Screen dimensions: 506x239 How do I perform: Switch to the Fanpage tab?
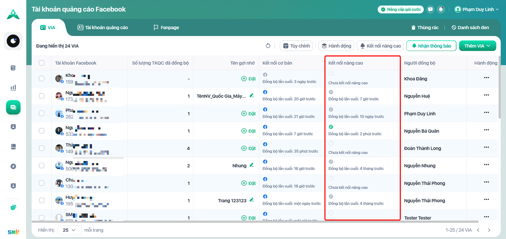[x=166, y=28]
